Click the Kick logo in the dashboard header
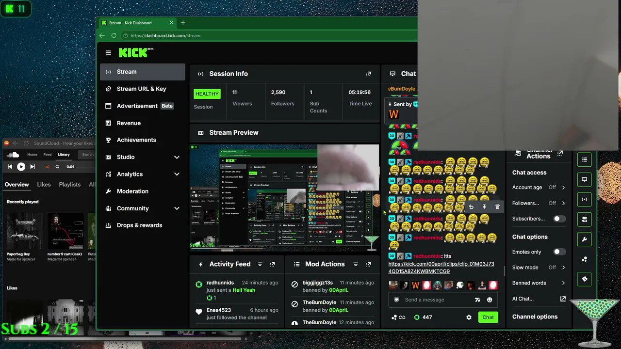The width and height of the screenshot is (621, 349). (136, 52)
